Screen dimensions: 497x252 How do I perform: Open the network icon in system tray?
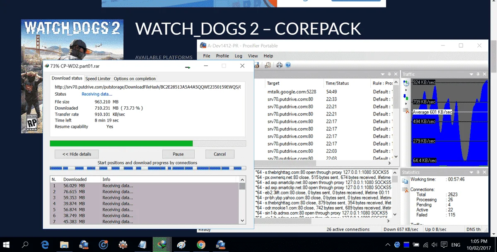coord(425,245)
